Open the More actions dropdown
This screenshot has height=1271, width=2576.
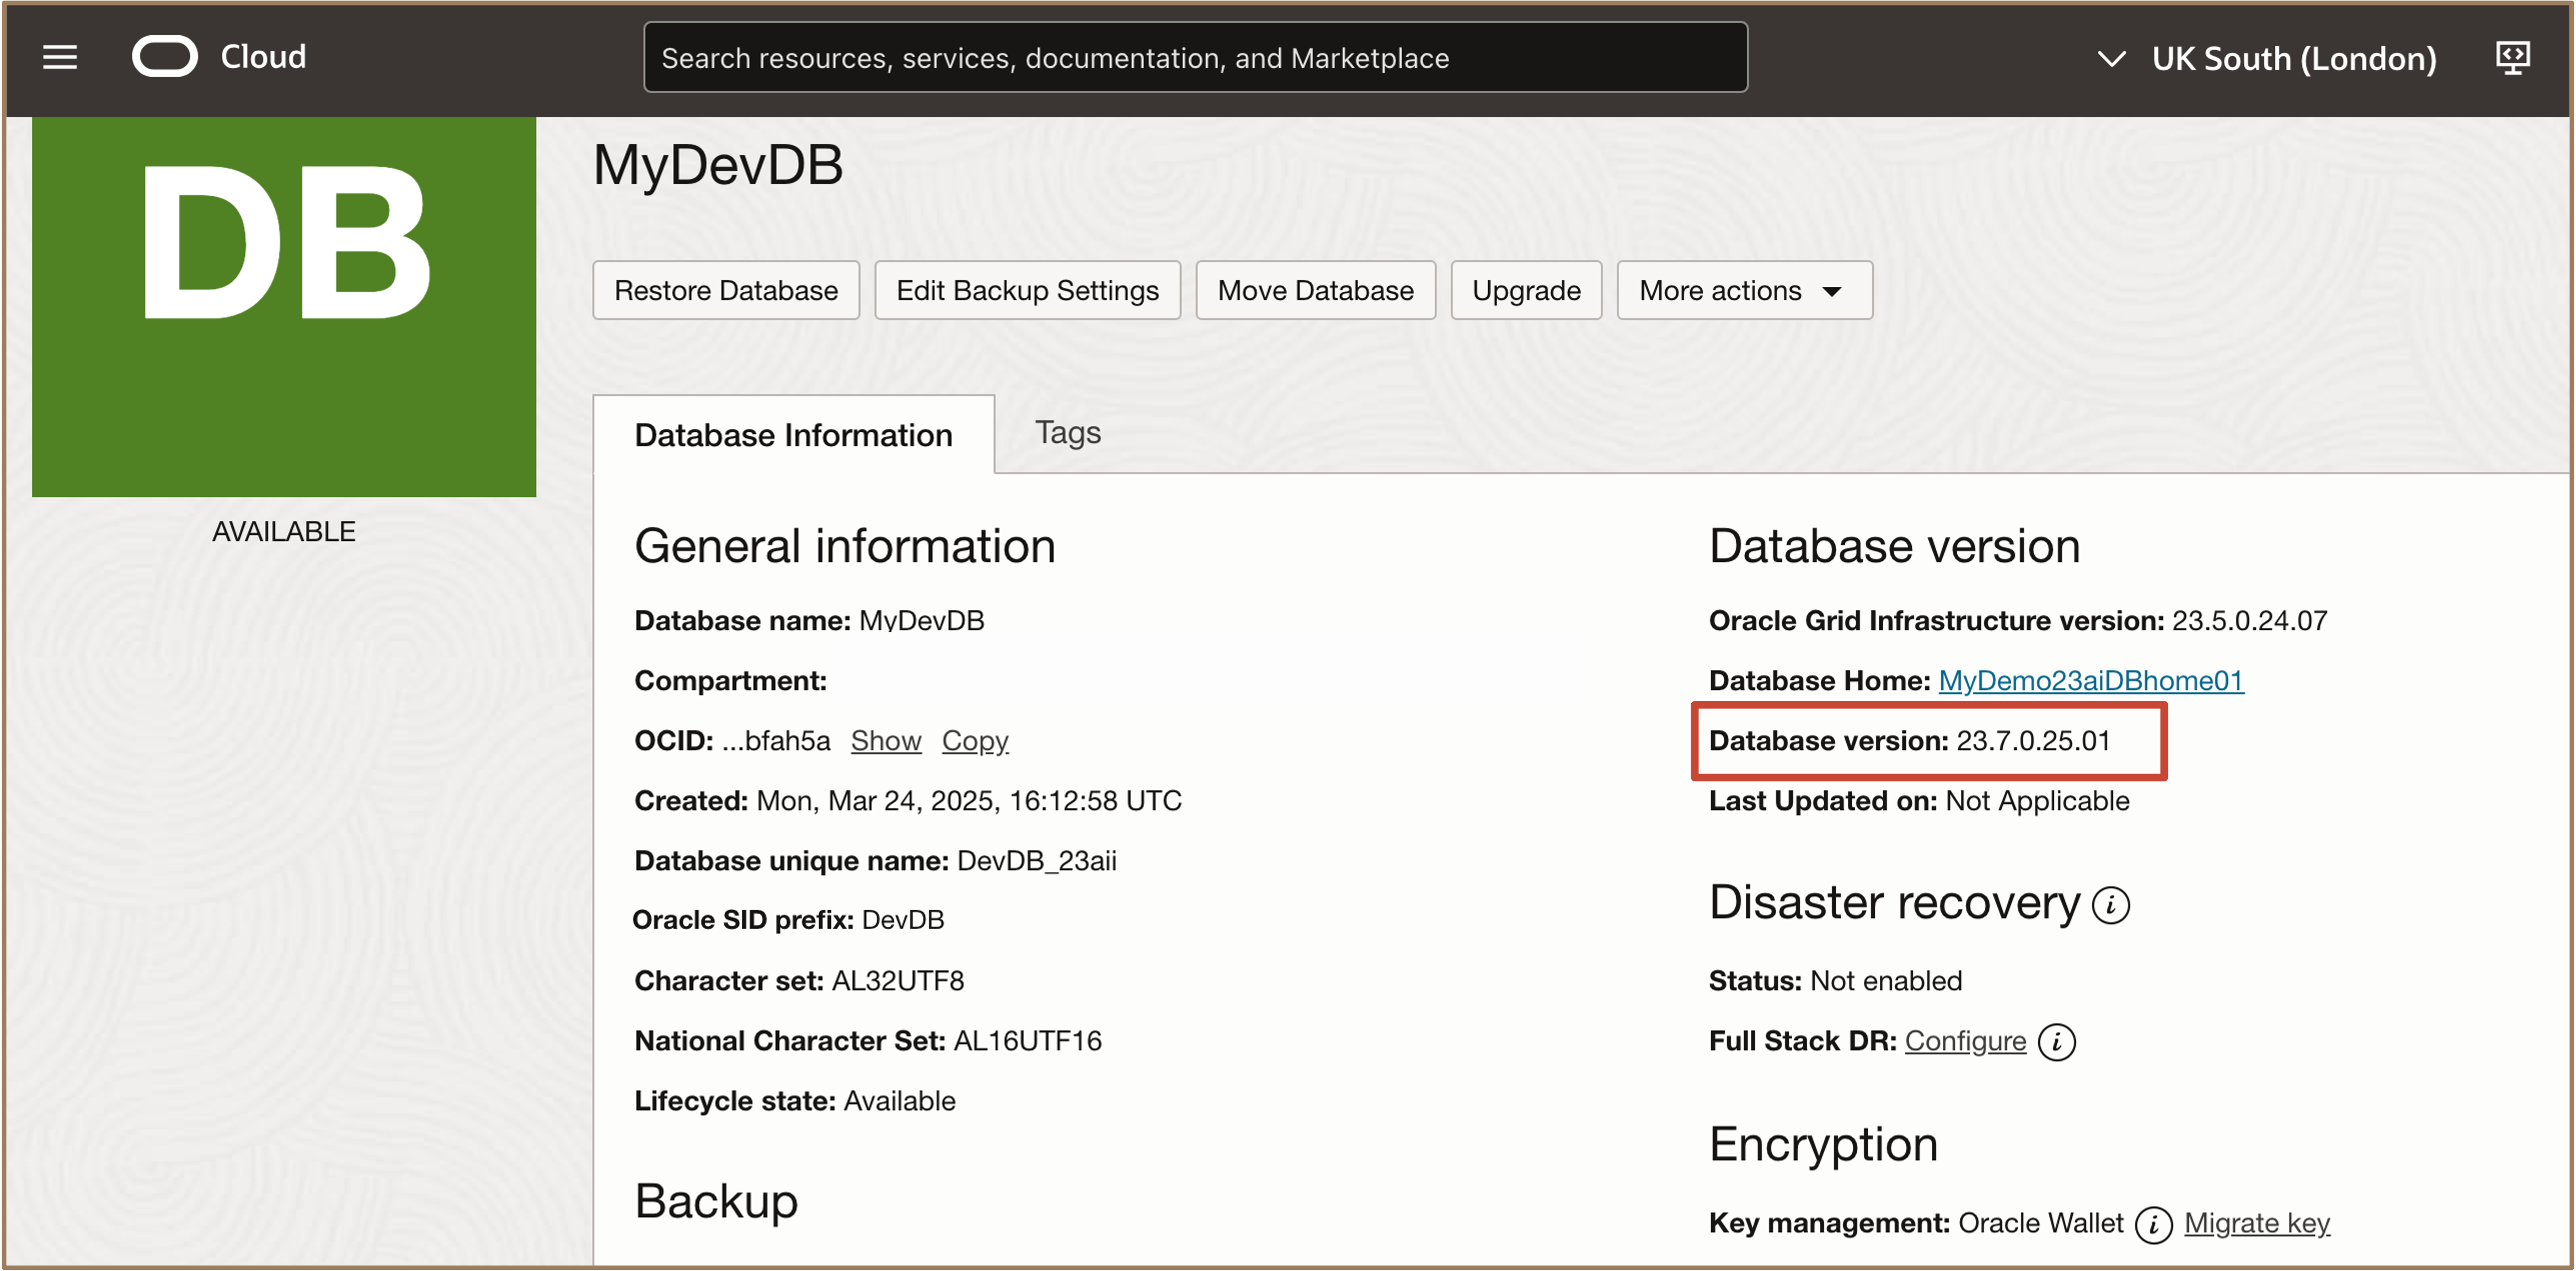(1743, 290)
